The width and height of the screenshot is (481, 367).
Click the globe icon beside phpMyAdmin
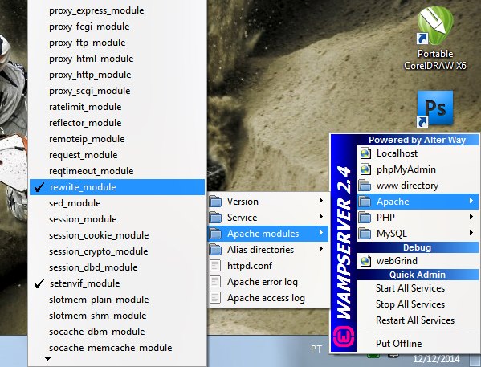(365, 169)
